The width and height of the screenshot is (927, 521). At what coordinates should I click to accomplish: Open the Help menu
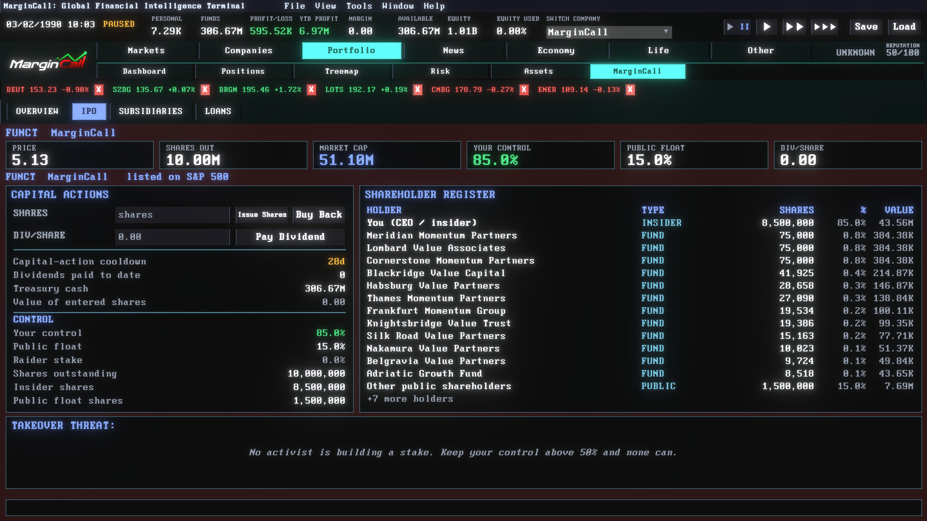(x=434, y=6)
